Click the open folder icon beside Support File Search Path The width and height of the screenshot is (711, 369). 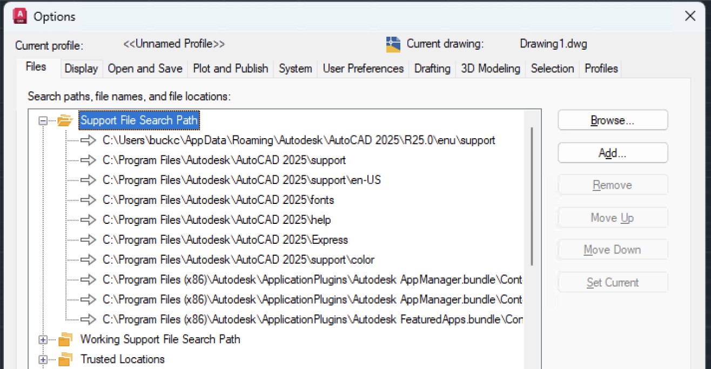[65, 120]
